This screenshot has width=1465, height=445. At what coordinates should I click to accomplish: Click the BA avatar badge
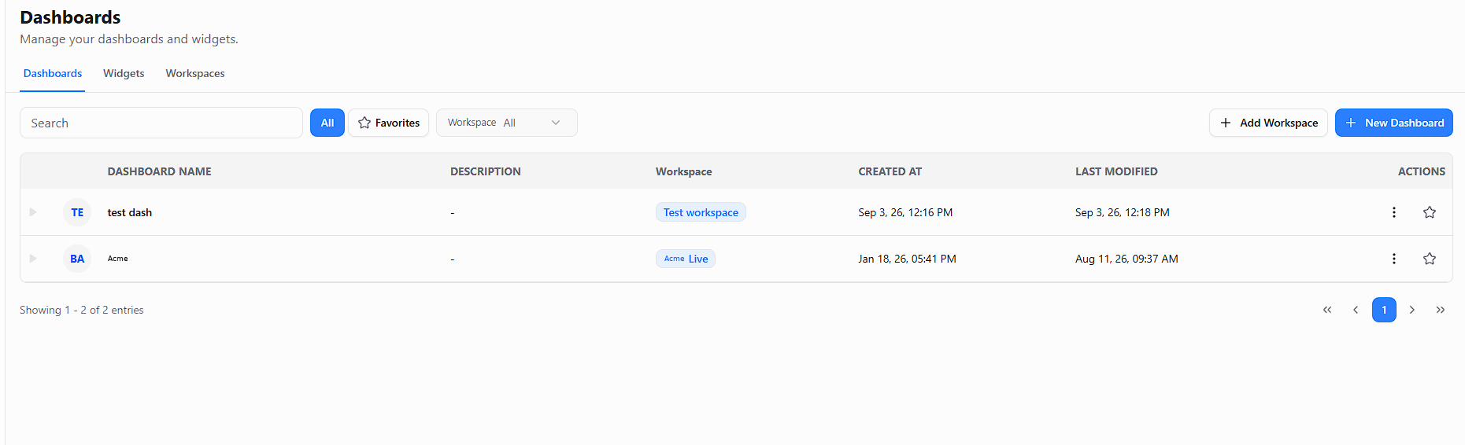pyautogui.click(x=77, y=259)
